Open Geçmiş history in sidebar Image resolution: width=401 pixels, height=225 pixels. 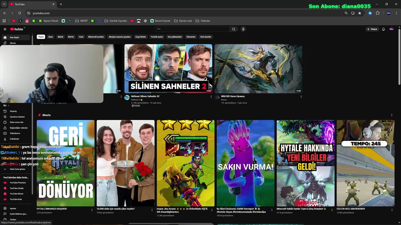[x=17, y=111]
